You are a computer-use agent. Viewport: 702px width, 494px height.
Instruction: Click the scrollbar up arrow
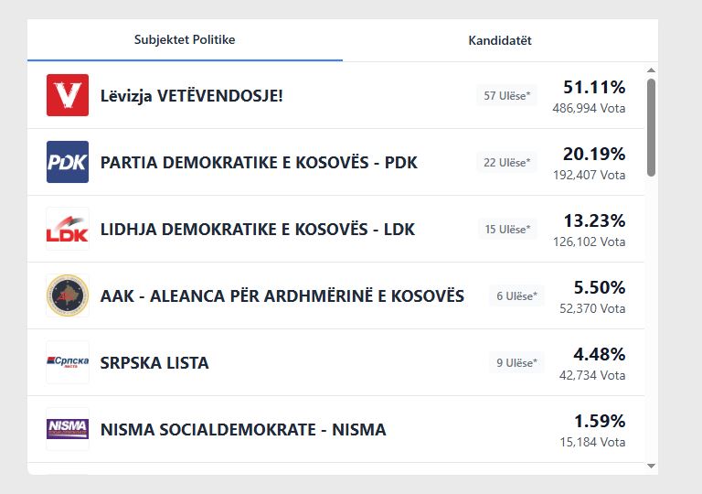click(x=651, y=70)
